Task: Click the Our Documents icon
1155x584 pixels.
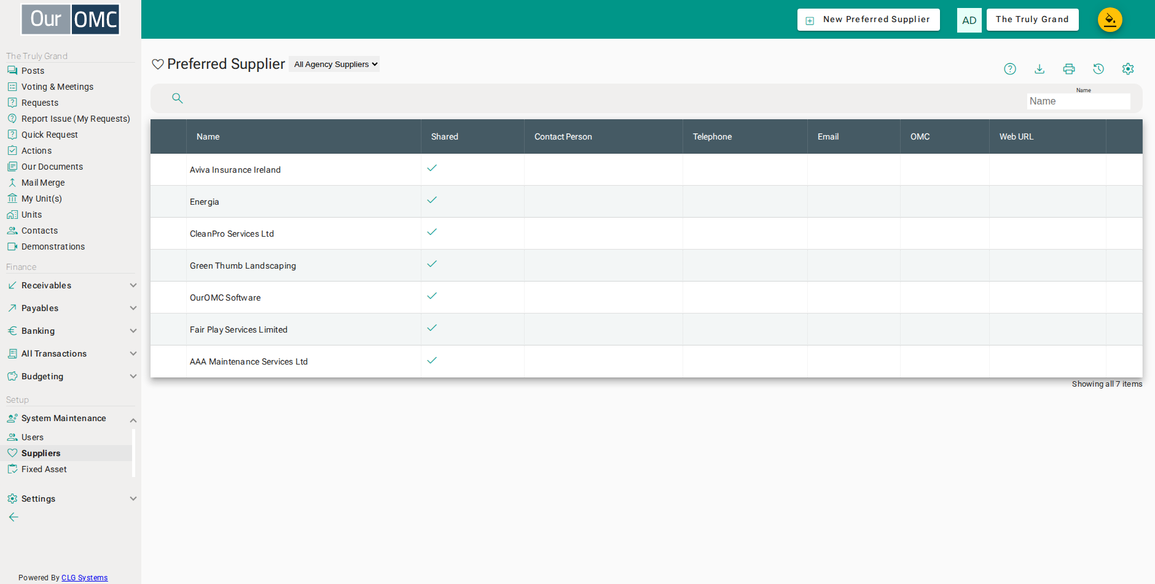Action: pos(12,167)
